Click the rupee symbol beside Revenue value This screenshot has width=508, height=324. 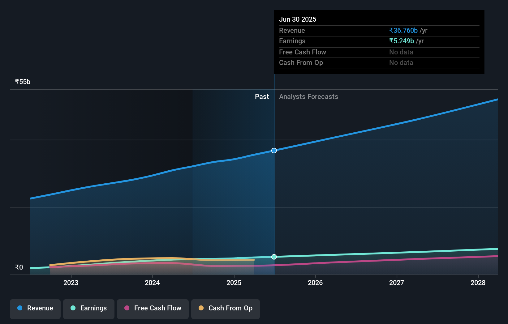pos(391,30)
